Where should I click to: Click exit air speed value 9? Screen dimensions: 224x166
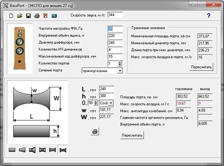click(205, 103)
